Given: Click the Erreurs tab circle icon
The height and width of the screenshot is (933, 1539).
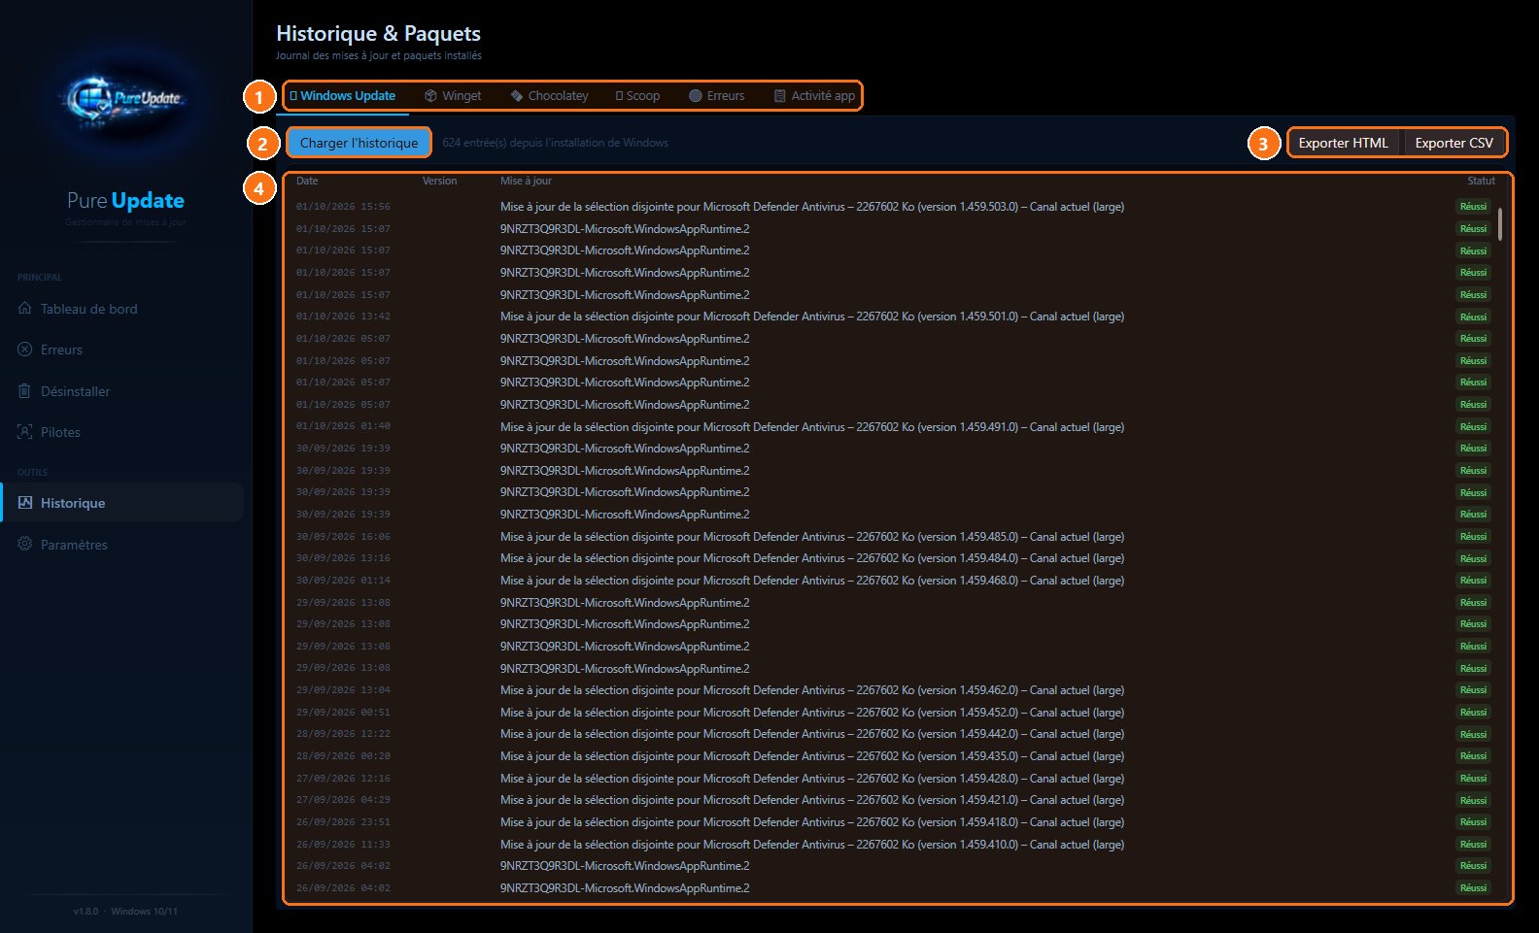Looking at the screenshot, I should pos(696,96).
